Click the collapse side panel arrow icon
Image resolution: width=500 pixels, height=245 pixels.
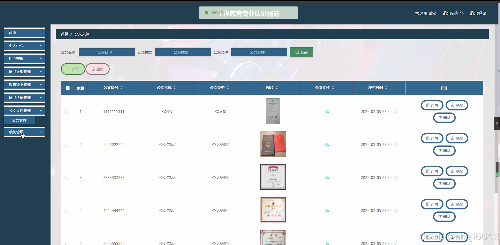(x=497, y=124)
